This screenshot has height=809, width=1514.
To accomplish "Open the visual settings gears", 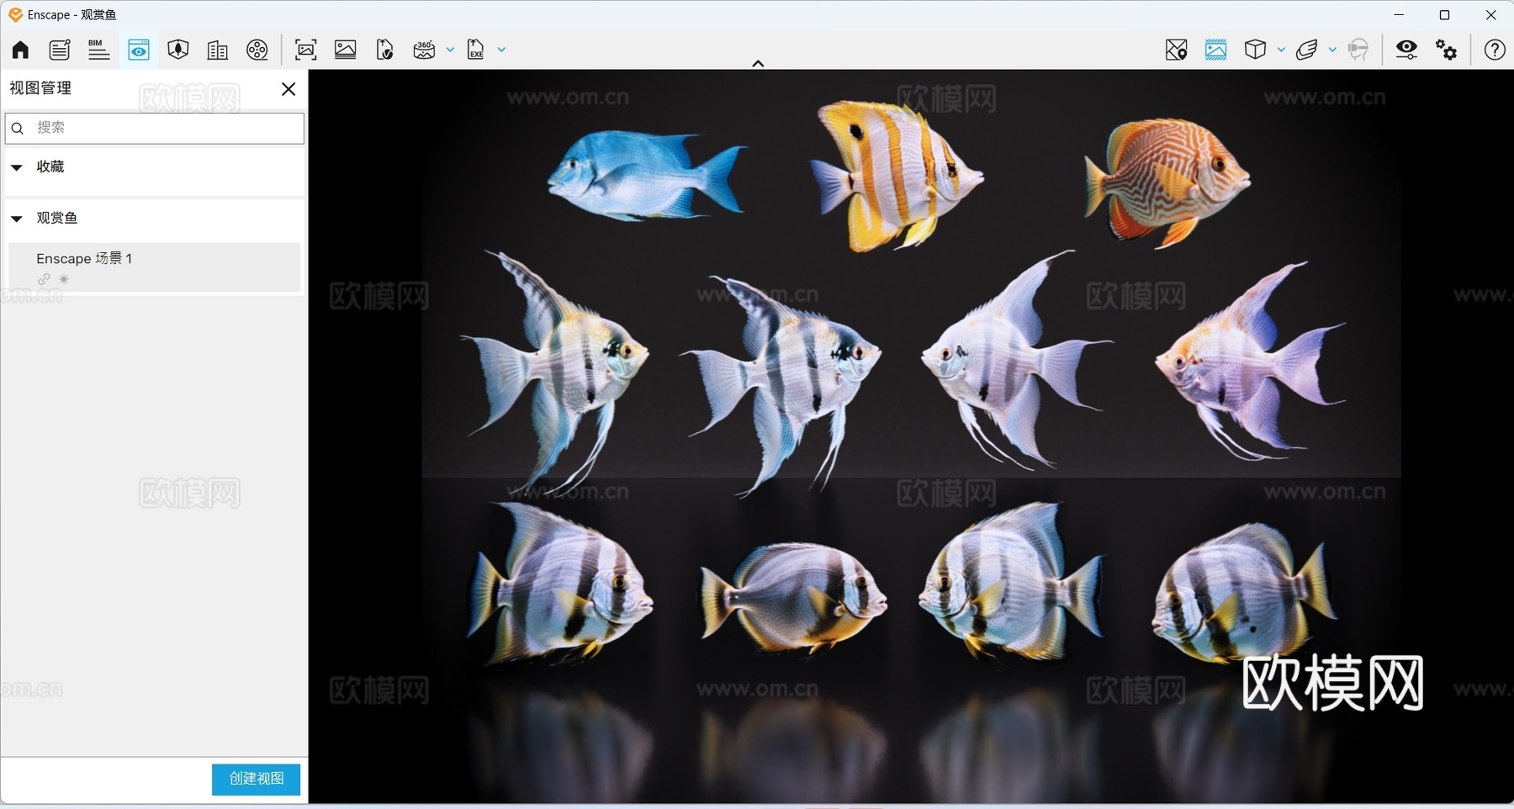I will (1447, 50).
